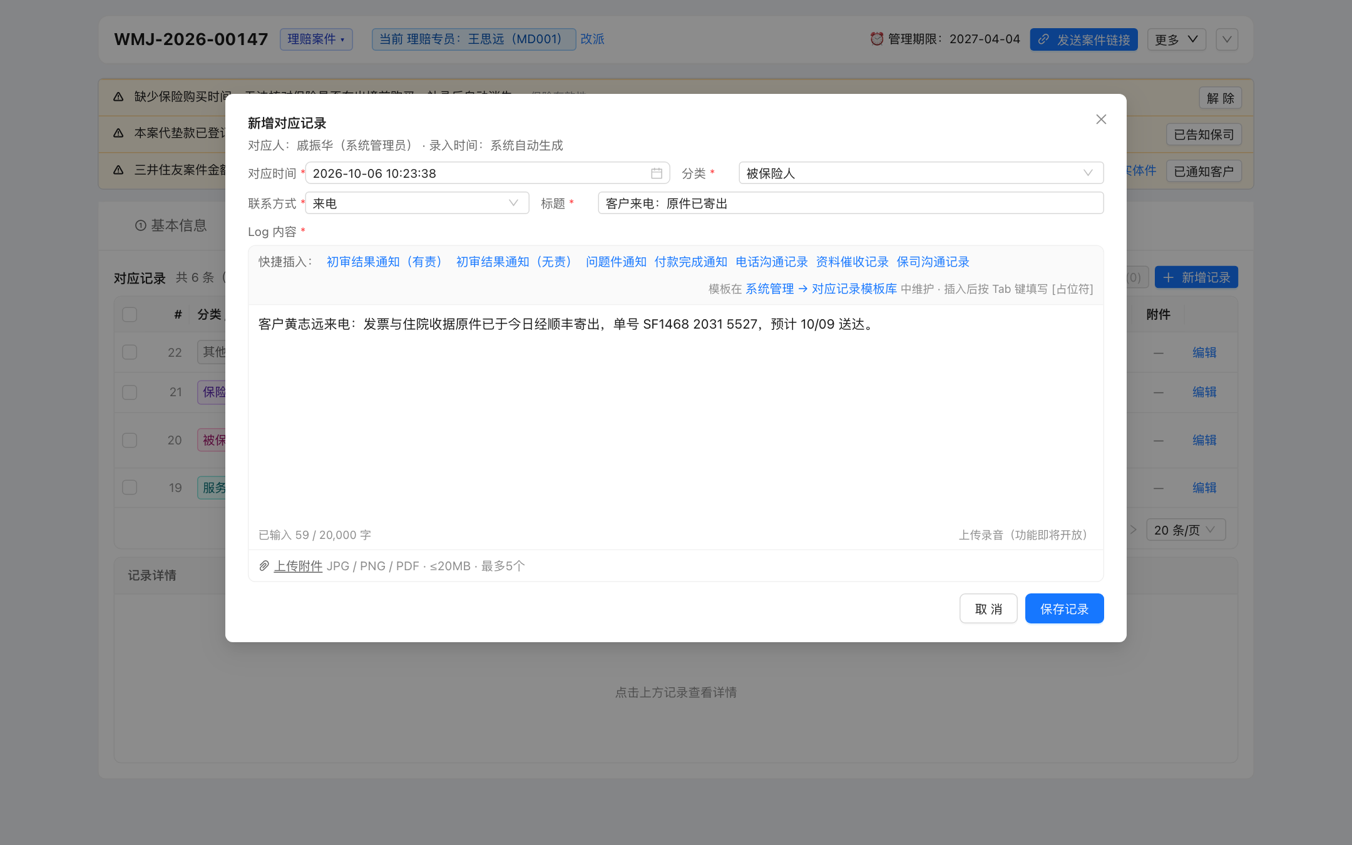This screenshot has height=845, width=1352.
Task: Open the 联系方式 dropdown showing 来电
Action: 417,203
